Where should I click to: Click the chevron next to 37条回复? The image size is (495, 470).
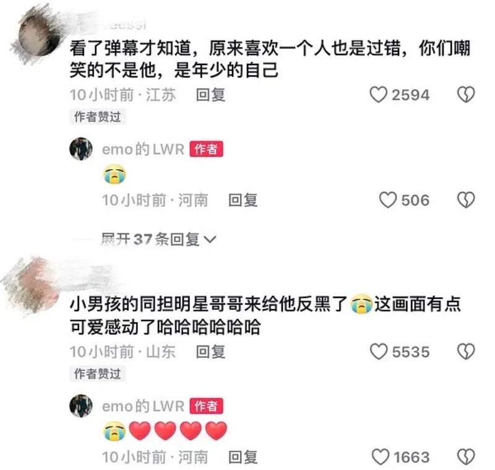[210, 240]
